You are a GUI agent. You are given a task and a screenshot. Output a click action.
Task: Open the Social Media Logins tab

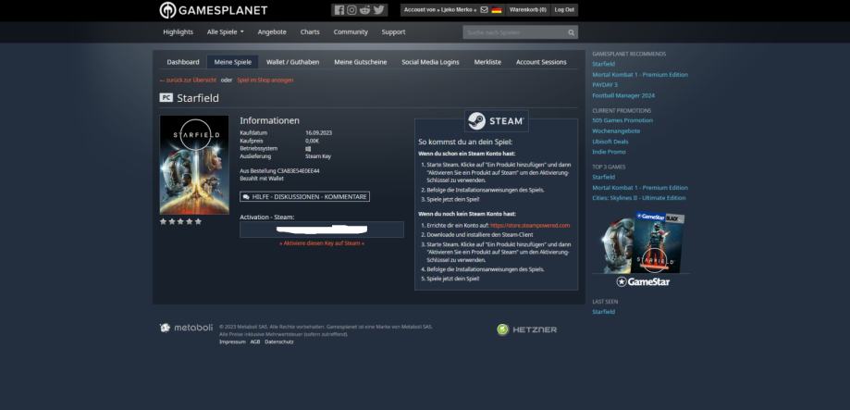pos(430,62)
